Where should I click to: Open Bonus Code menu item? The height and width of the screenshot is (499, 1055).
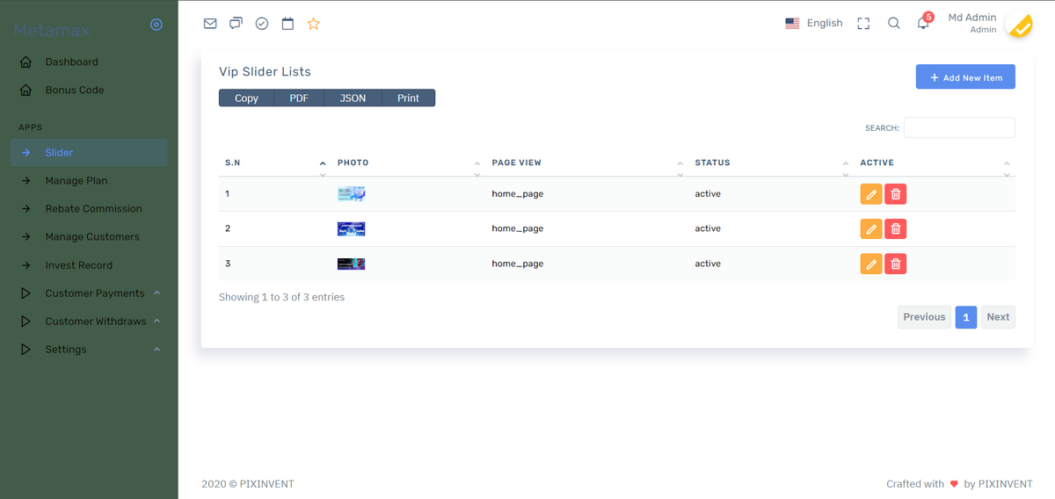(89, 90)
